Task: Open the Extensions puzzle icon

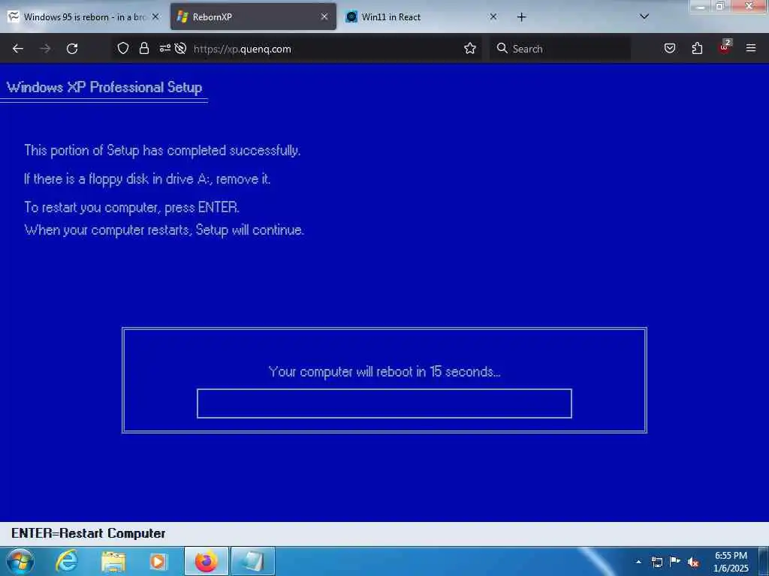Action: tap(697, 49)
